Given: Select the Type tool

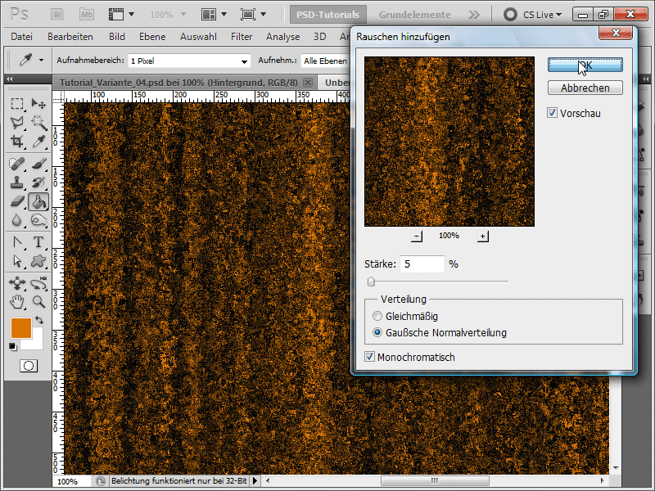Looking at the screenshot, I should (38, 242).
